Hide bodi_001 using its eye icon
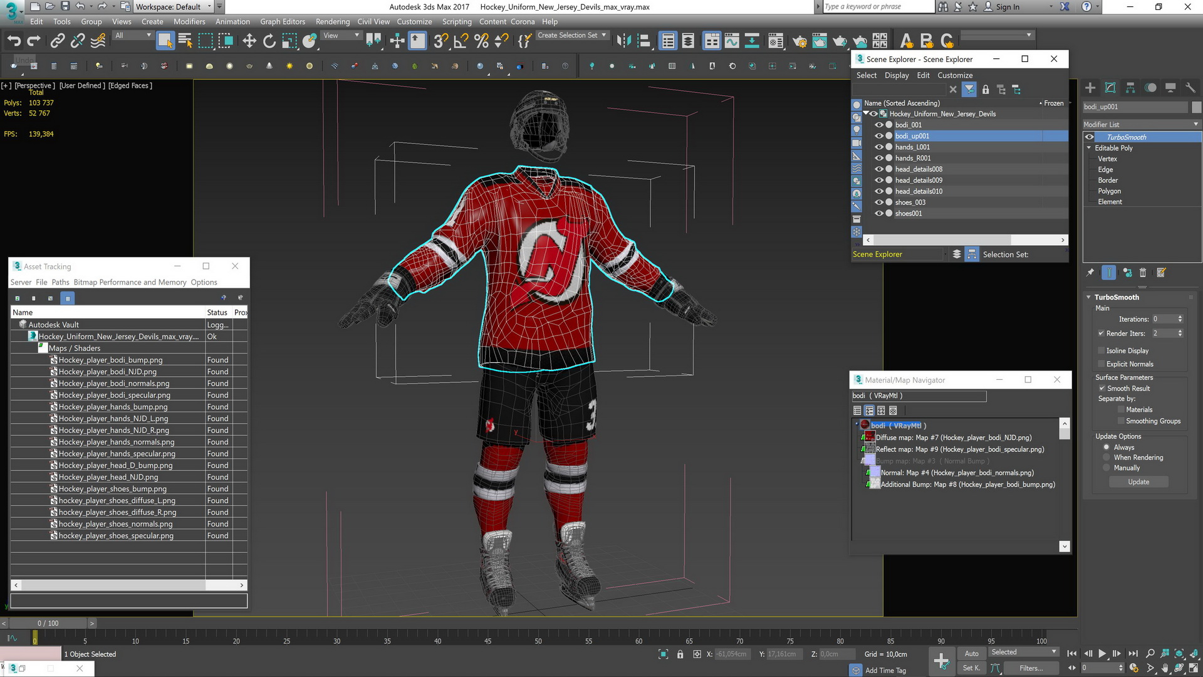Viewport: 1203px width, 677px height. coord(879,125)
